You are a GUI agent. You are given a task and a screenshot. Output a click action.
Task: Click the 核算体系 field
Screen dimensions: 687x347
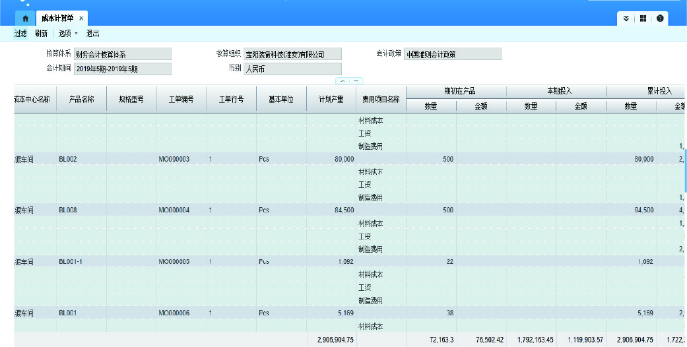pos(122,54)
